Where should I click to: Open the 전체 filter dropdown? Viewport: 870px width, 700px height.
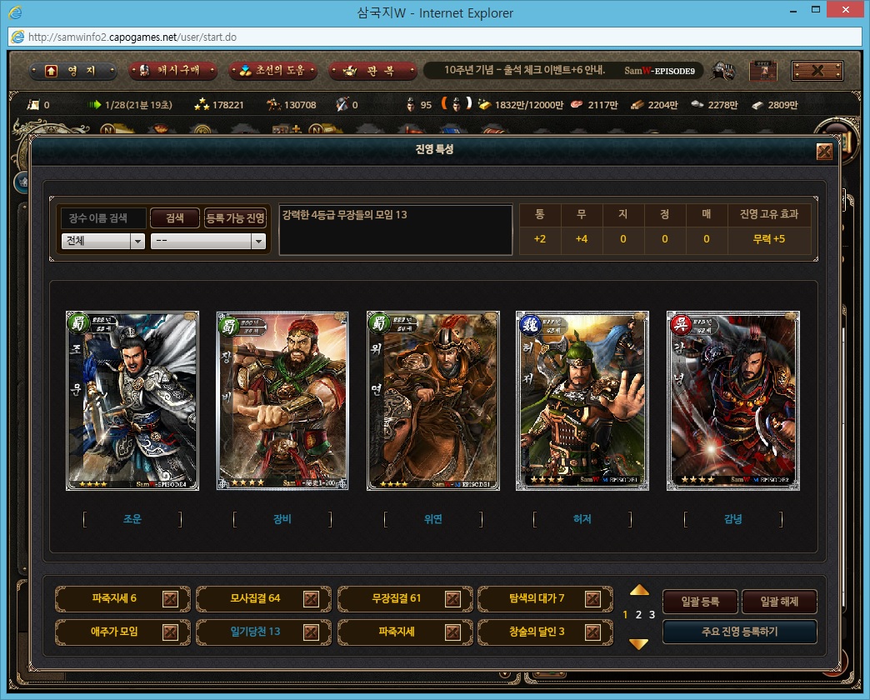[103, 241]
